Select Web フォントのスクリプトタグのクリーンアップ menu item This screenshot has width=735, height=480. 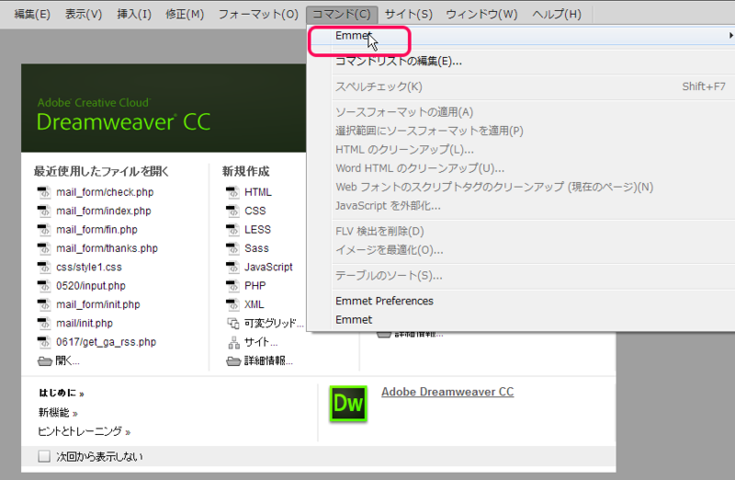click(521, 188)
